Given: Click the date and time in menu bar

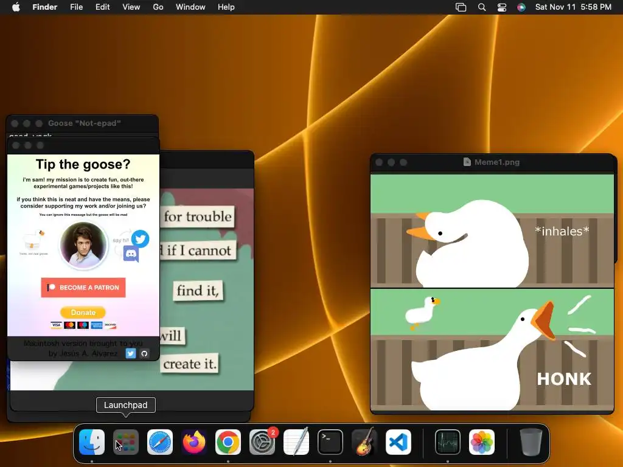Looking at the screenshot, I should (573, 7).
